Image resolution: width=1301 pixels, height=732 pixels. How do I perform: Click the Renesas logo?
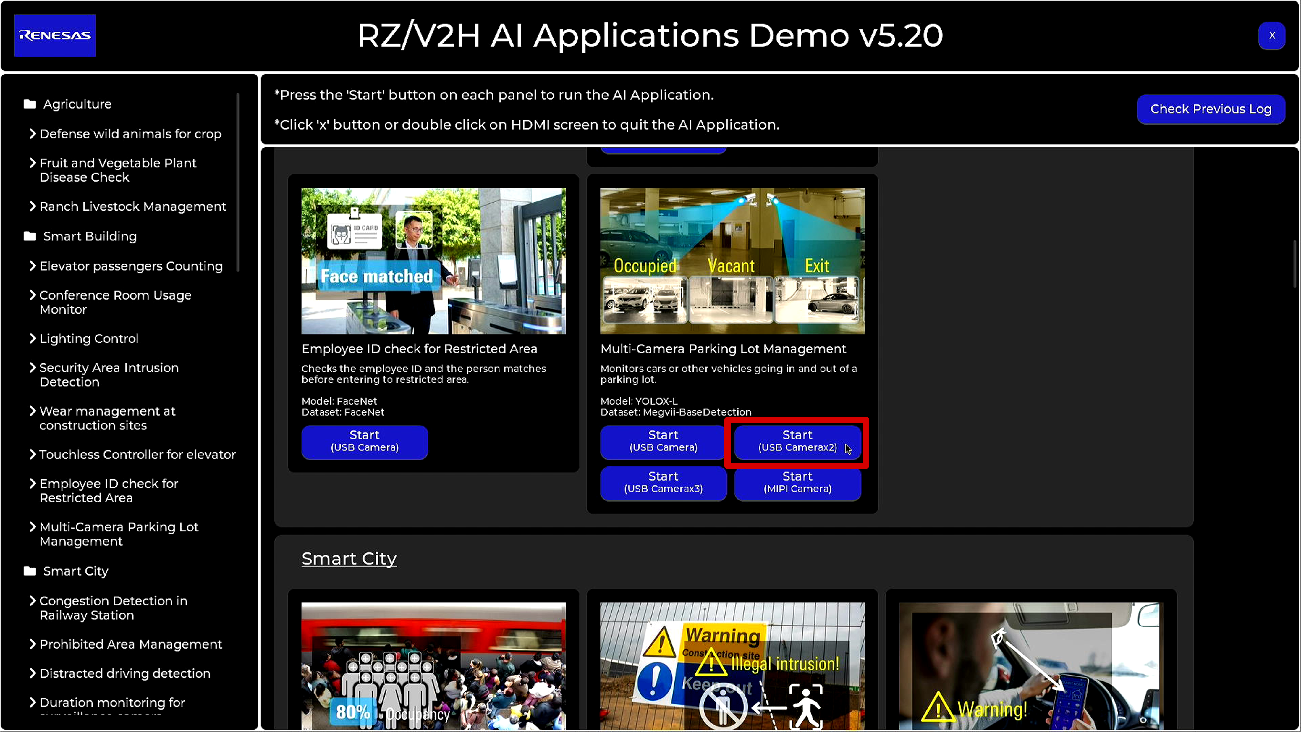(x=54, y=35)
